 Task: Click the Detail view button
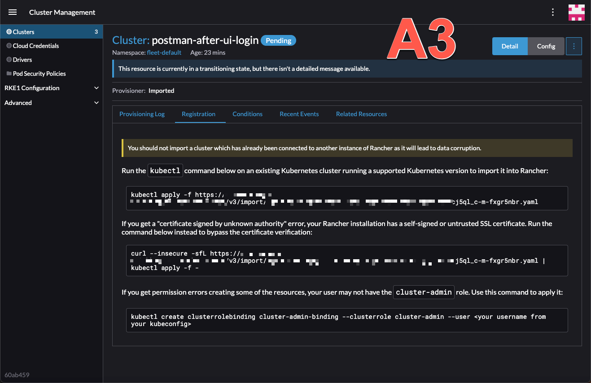pos(510,46)
